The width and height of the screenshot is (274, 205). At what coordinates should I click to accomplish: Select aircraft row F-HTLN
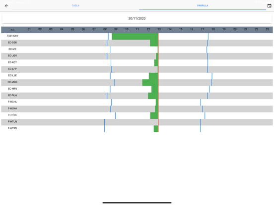pos(137,122)
